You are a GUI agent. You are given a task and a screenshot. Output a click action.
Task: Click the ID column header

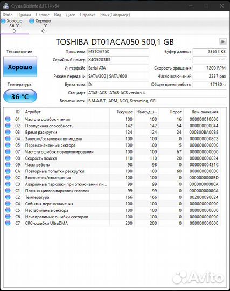[x=17, y=112]
